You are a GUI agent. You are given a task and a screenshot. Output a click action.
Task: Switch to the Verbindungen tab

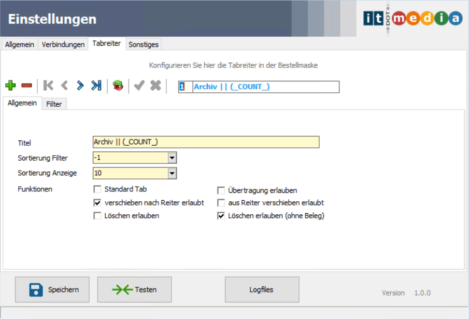click(x=63, y=45)
